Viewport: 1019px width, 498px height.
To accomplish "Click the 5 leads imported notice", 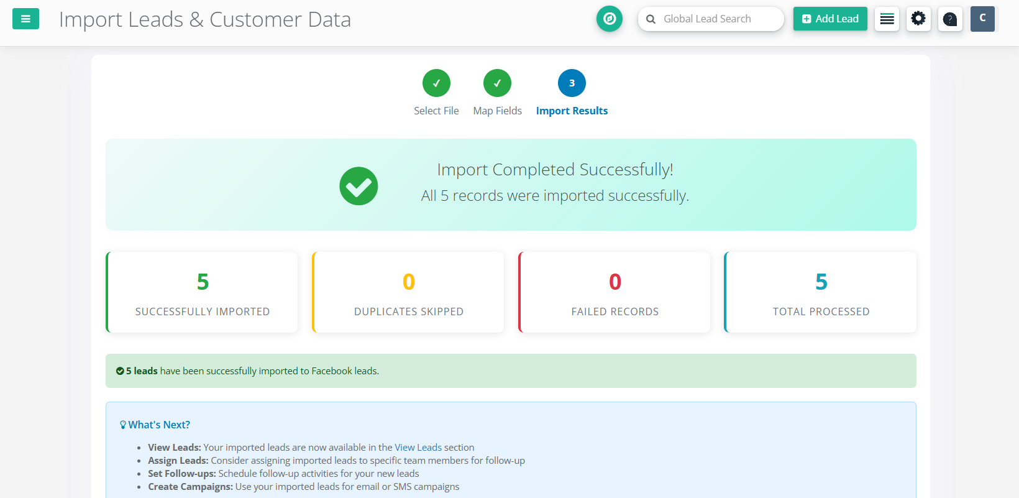I will (247, 371).
